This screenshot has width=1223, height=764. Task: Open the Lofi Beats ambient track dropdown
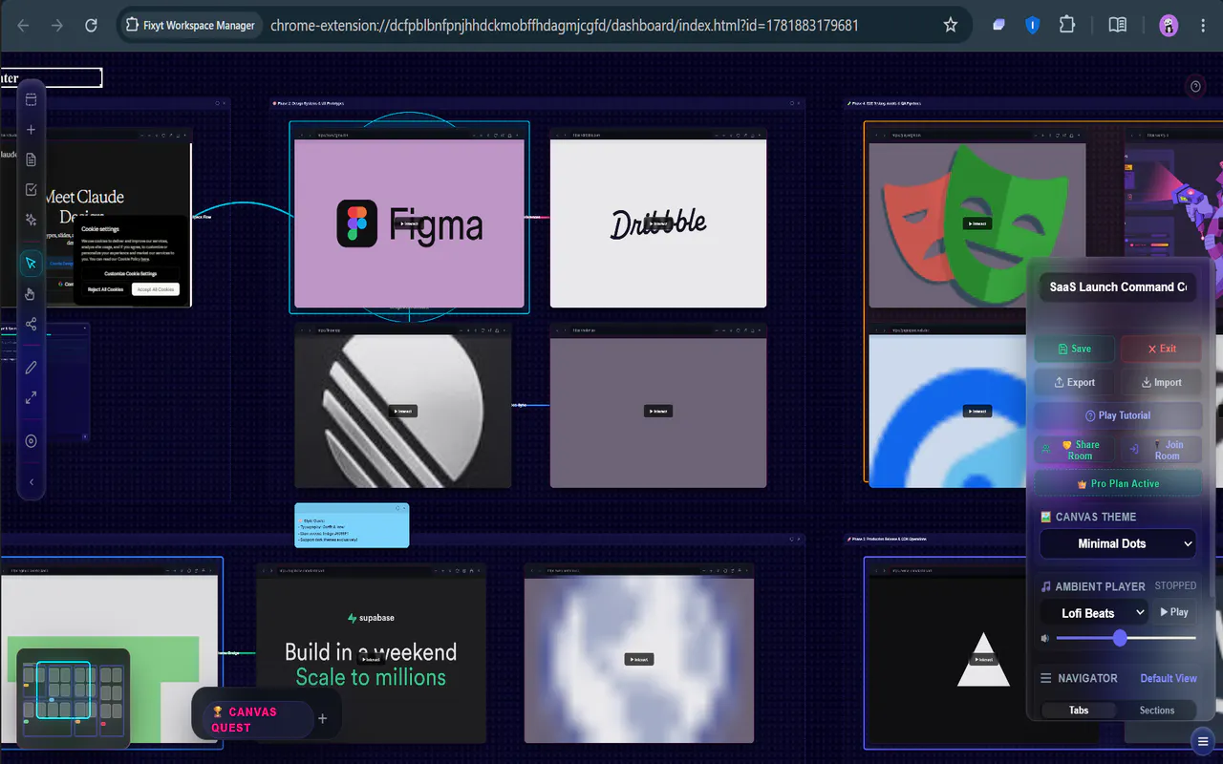(x=1094, y=613)
